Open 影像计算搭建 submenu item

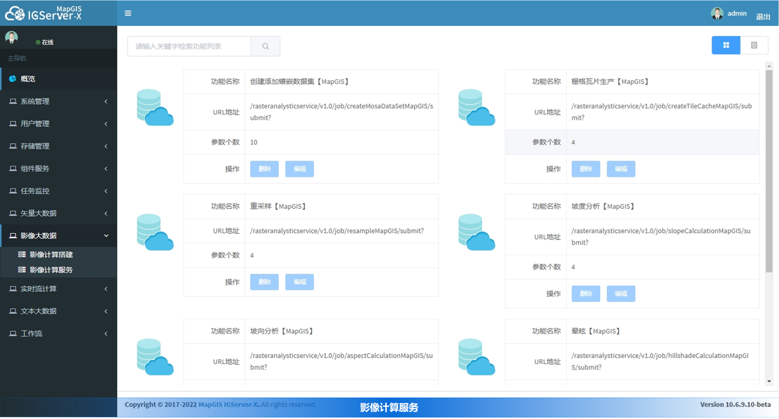(59, 254)
